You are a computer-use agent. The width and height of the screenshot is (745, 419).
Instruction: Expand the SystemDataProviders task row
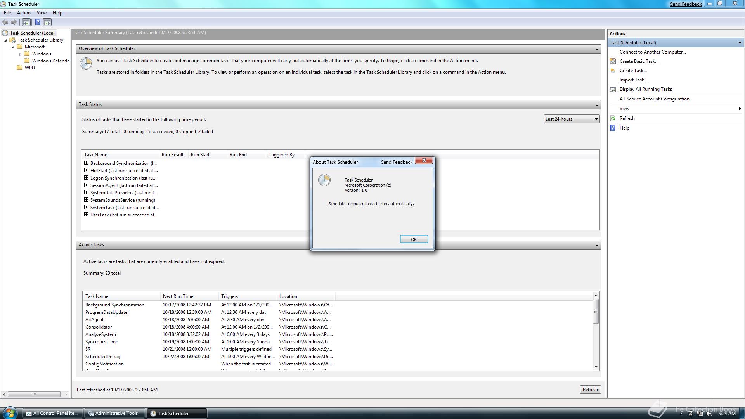pos(86,192)
